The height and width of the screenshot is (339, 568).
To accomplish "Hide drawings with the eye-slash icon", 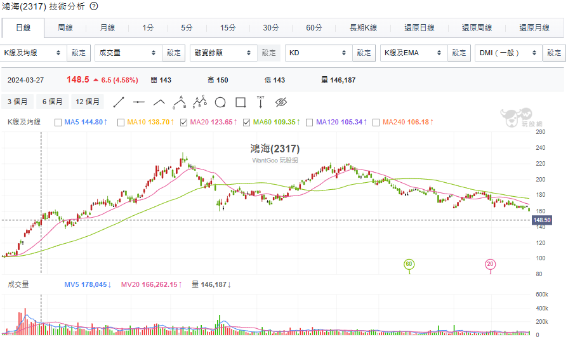I will click(x=282, y=102).
